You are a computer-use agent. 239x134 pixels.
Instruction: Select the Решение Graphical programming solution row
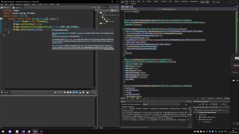tap(212, 110)
